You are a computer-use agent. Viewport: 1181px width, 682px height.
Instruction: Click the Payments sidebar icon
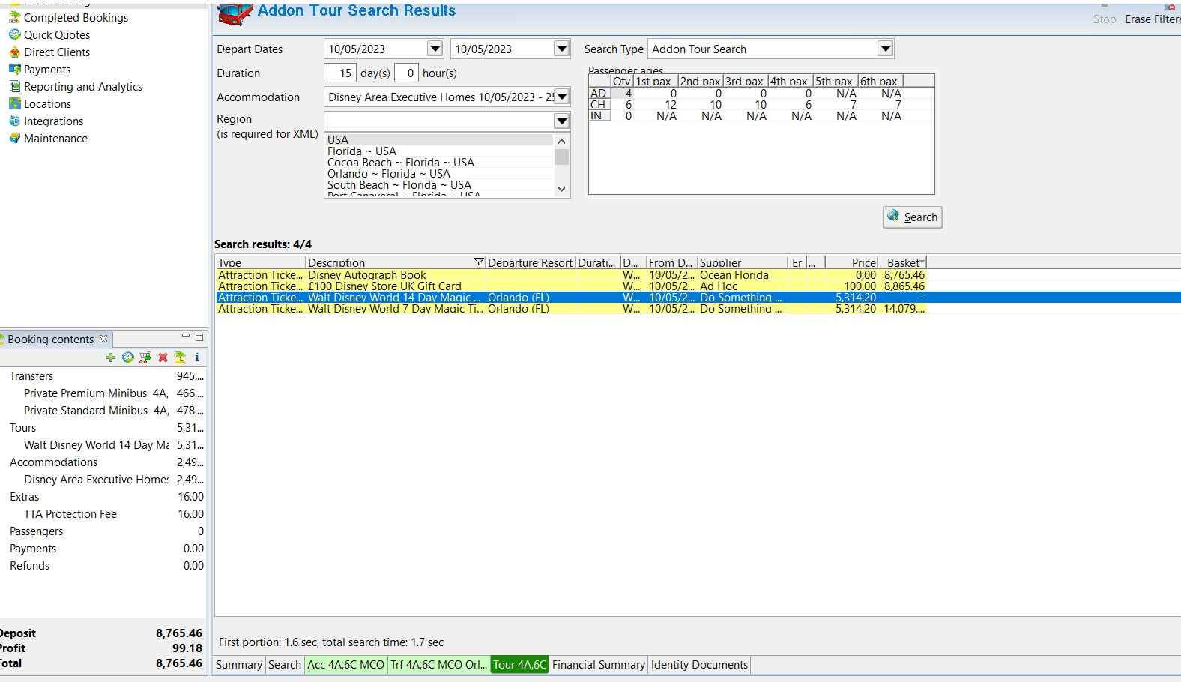(15, 69)
